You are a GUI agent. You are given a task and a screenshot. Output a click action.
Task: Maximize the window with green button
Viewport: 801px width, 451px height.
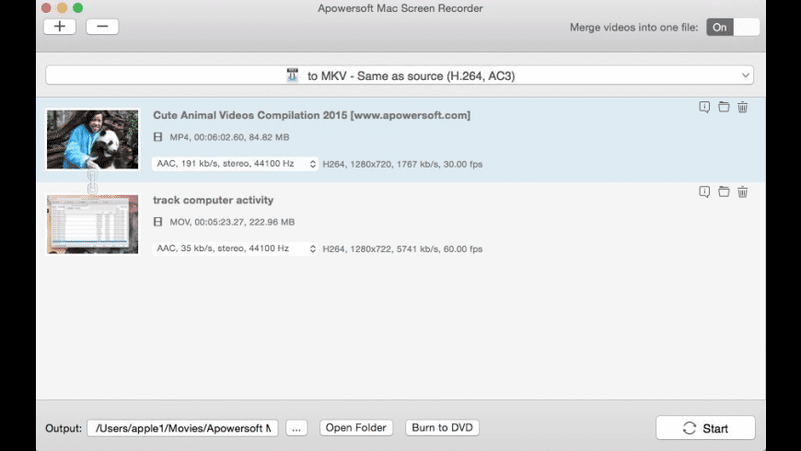[x=77, y=7]
